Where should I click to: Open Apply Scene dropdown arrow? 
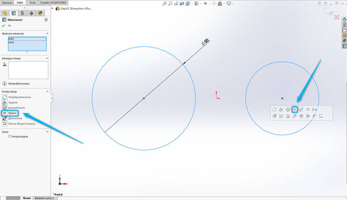pyautogui.click(x=224, y=4)
